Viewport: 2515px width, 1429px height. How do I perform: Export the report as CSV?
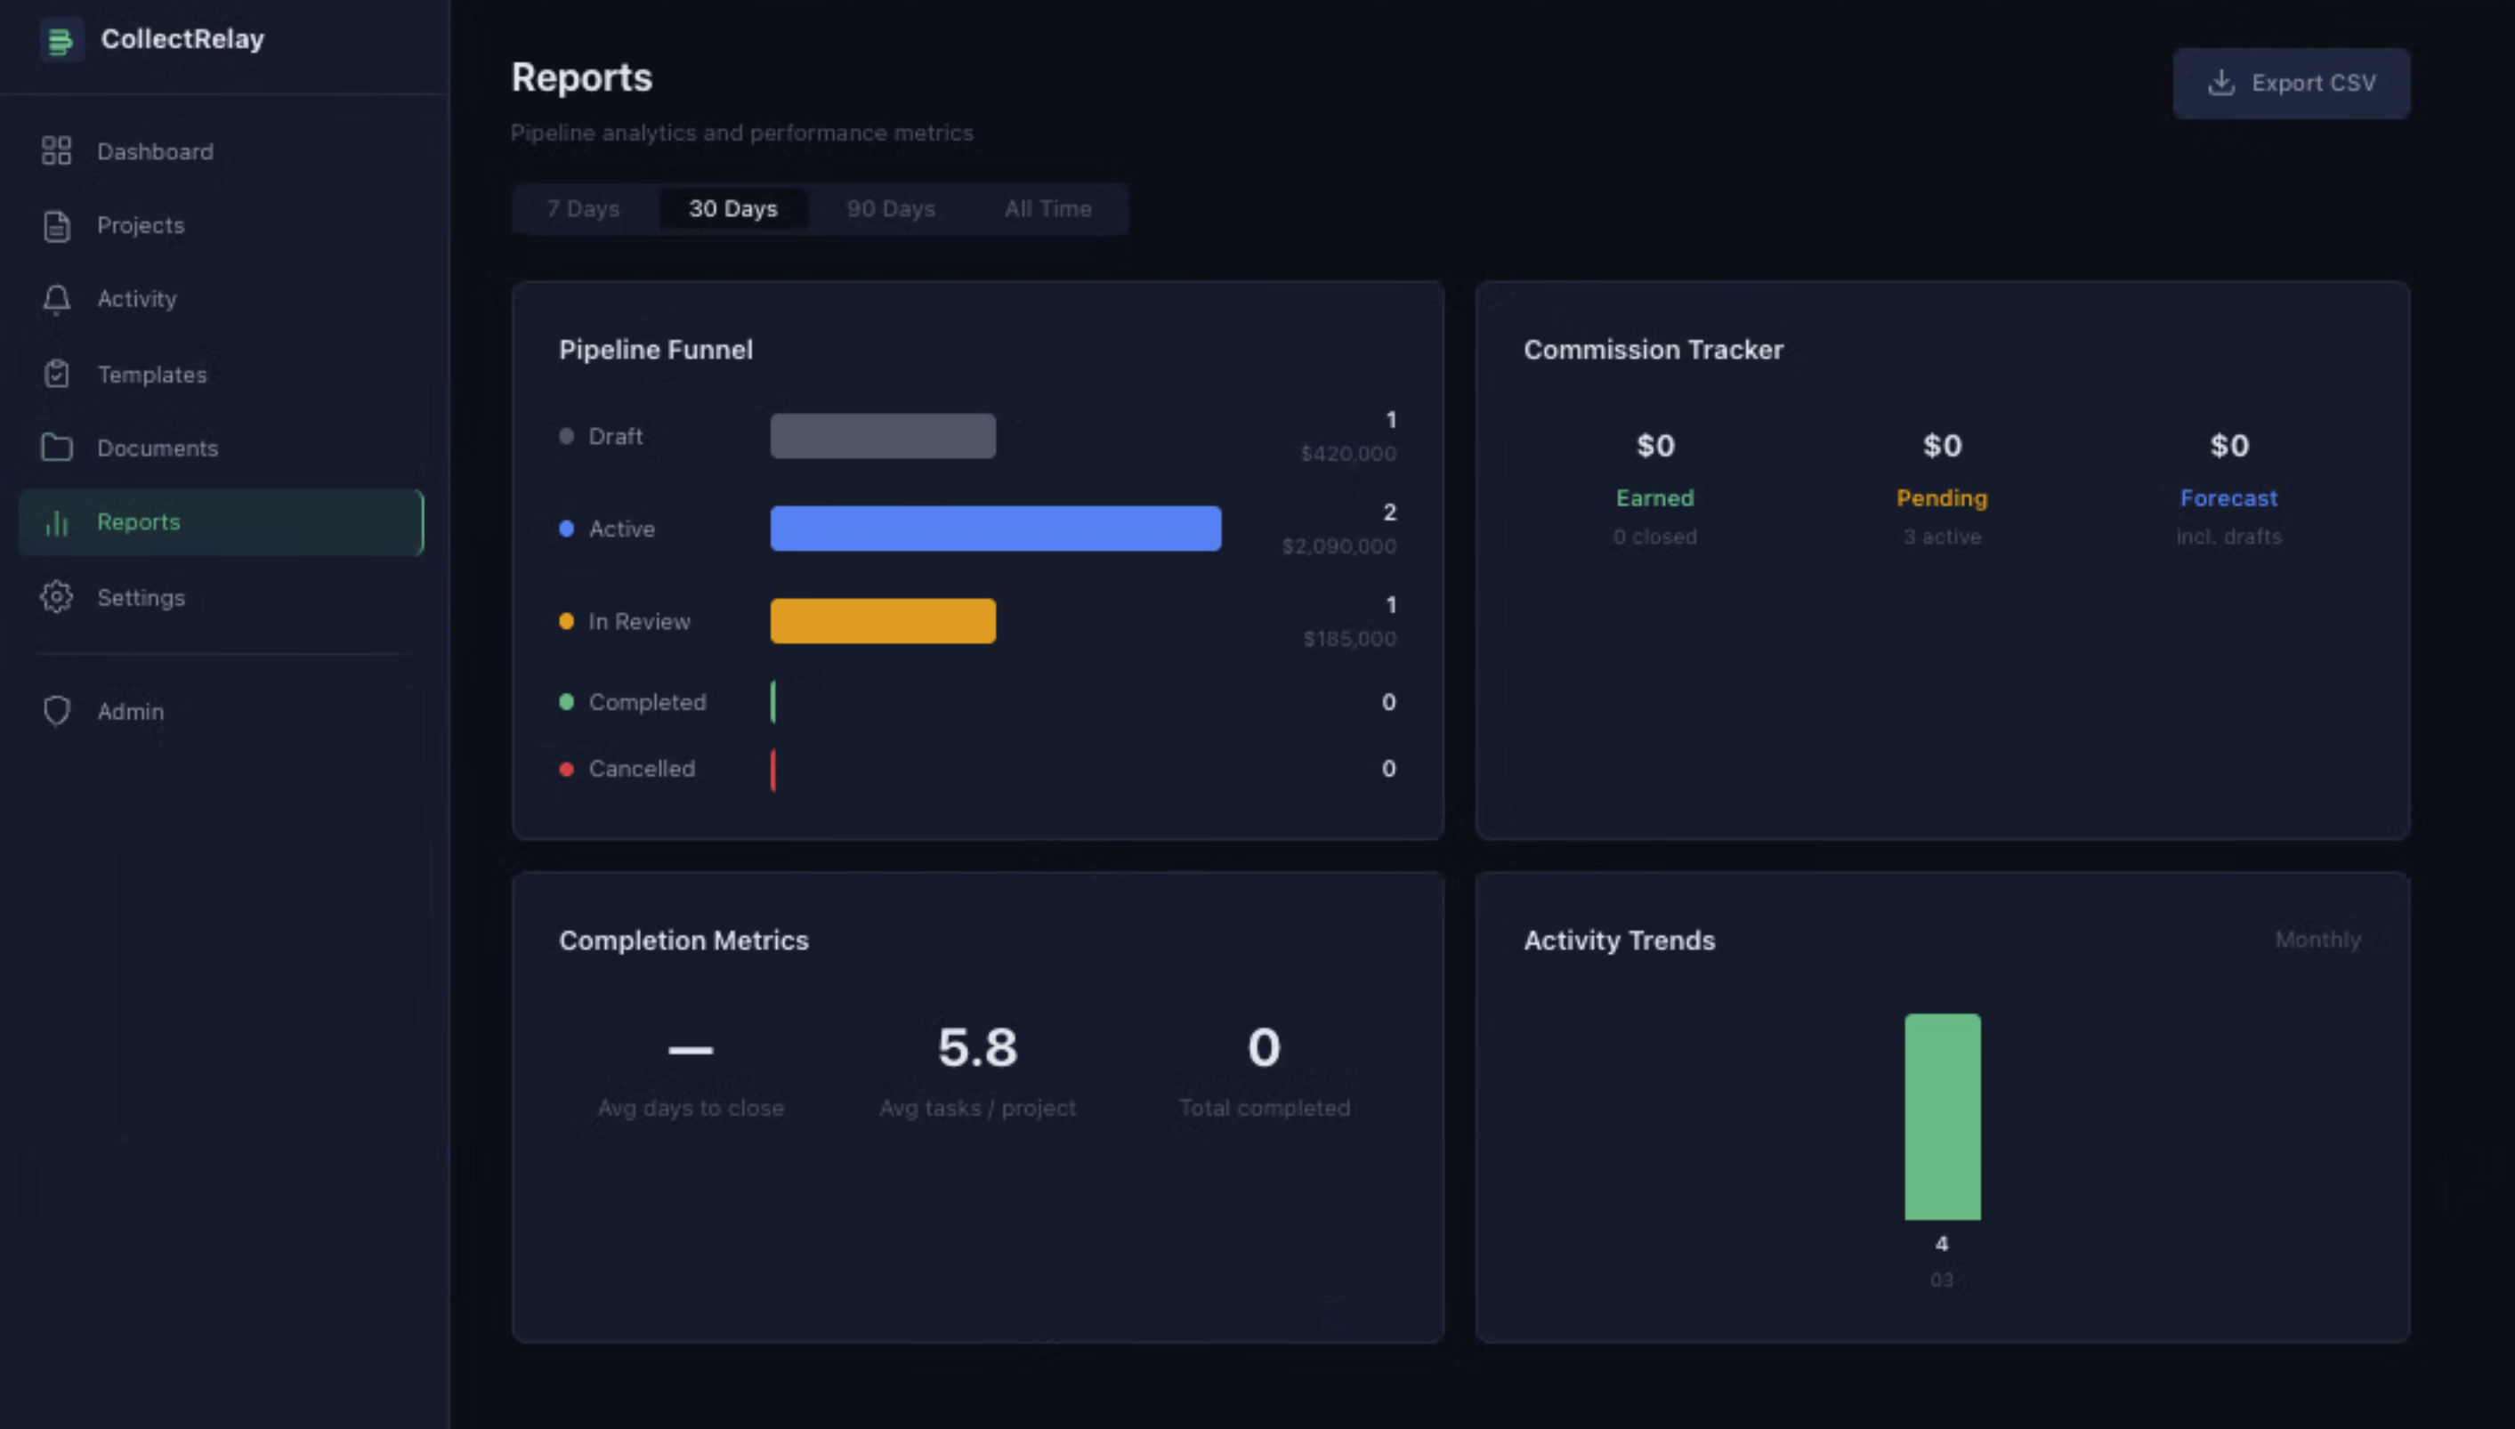coord(2290,83)
